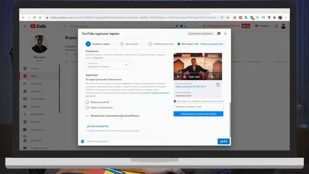Open the 'Открыть полный отчет' SEO link

[212, 44]
